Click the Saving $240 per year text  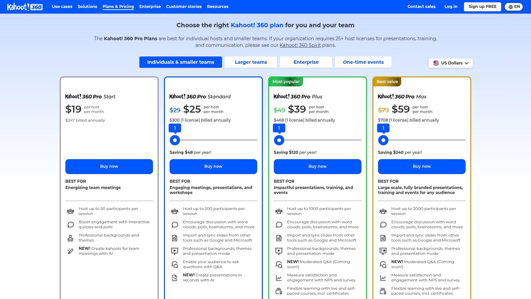click(x=400, y=152)
